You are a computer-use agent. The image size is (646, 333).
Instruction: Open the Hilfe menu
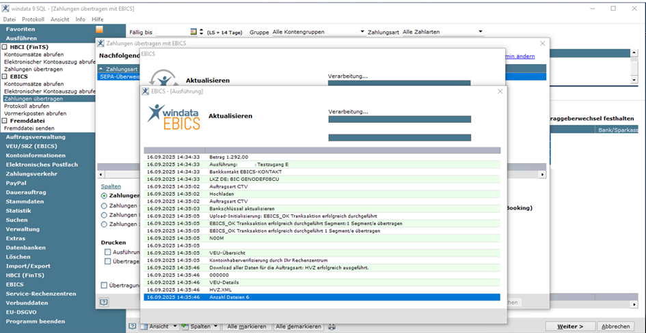[98, 19]
